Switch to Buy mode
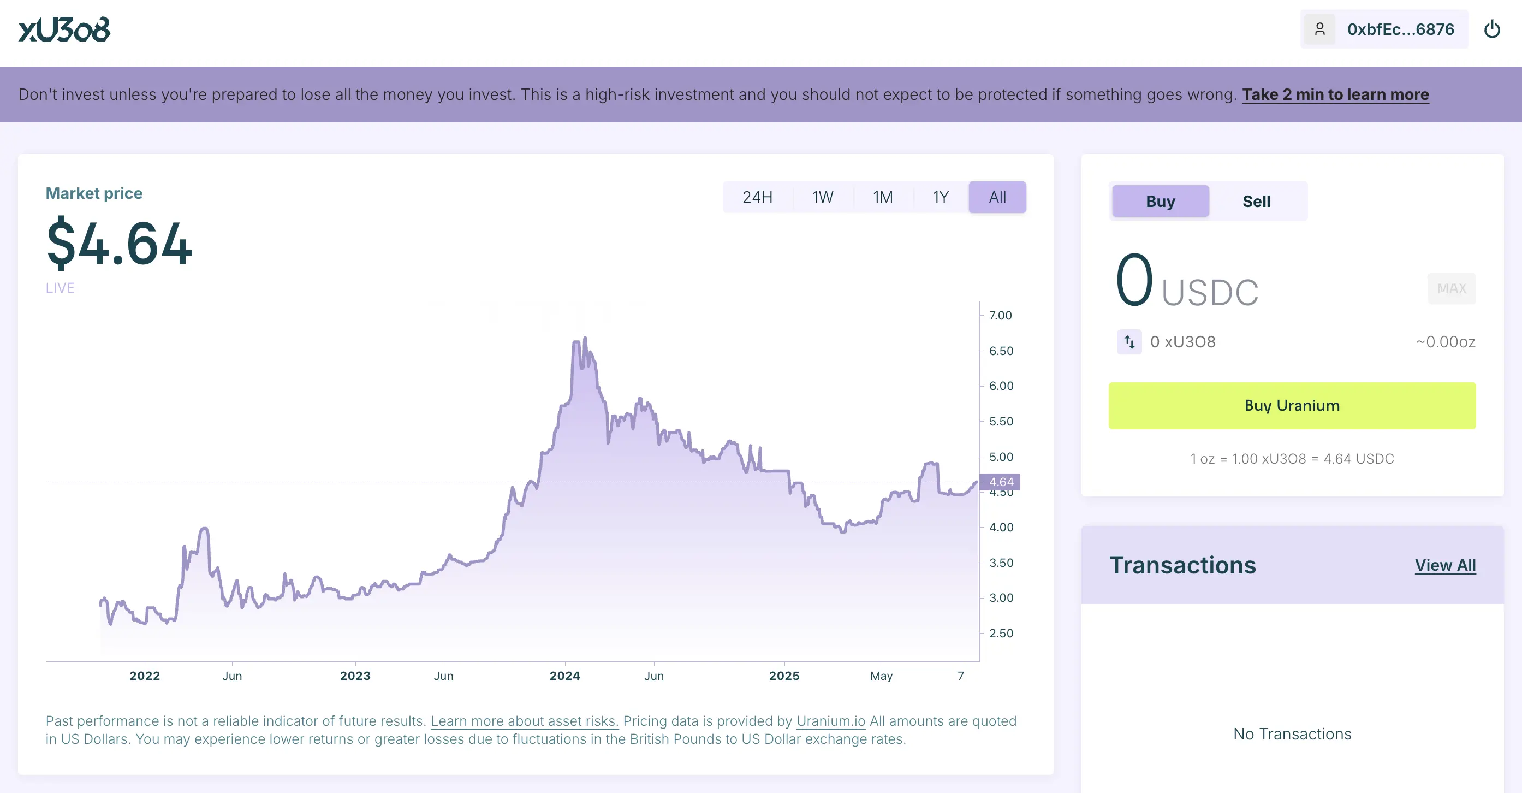The height and width of the screenshot is (793, 1522). point(1161,202)
